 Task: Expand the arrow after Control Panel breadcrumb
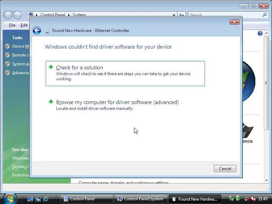69,15
